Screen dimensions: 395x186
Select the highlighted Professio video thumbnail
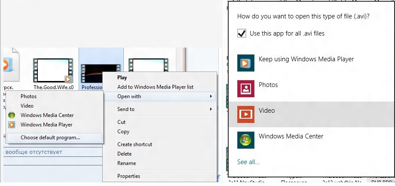pyautogui.click(x=92, y=73)
